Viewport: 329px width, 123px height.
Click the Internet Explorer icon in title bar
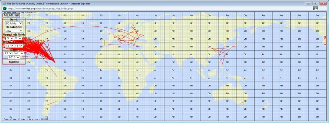click(4, 3)
